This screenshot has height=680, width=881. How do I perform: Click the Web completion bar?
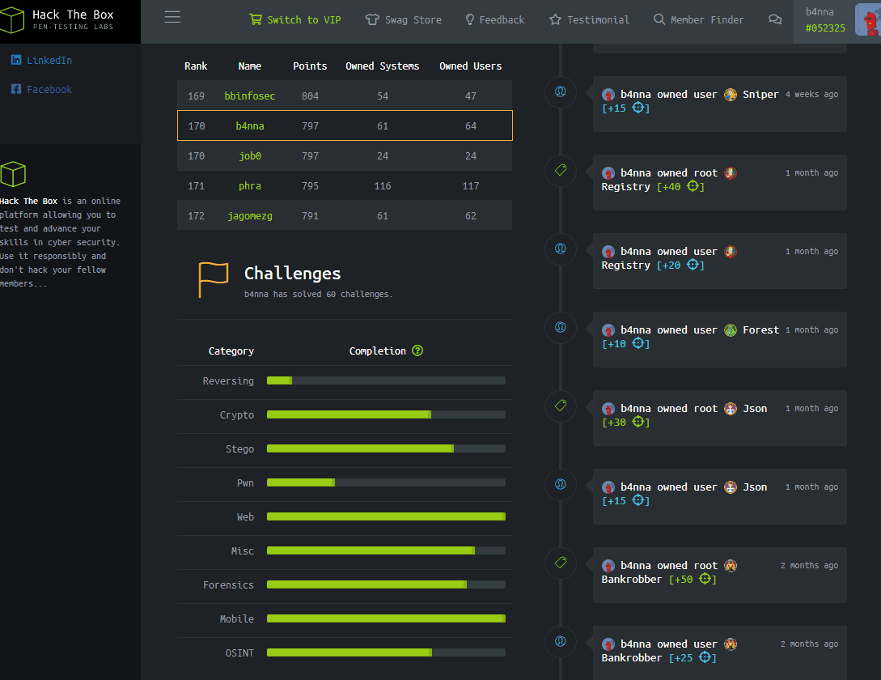pyautogui.click(x=386, y=516)
